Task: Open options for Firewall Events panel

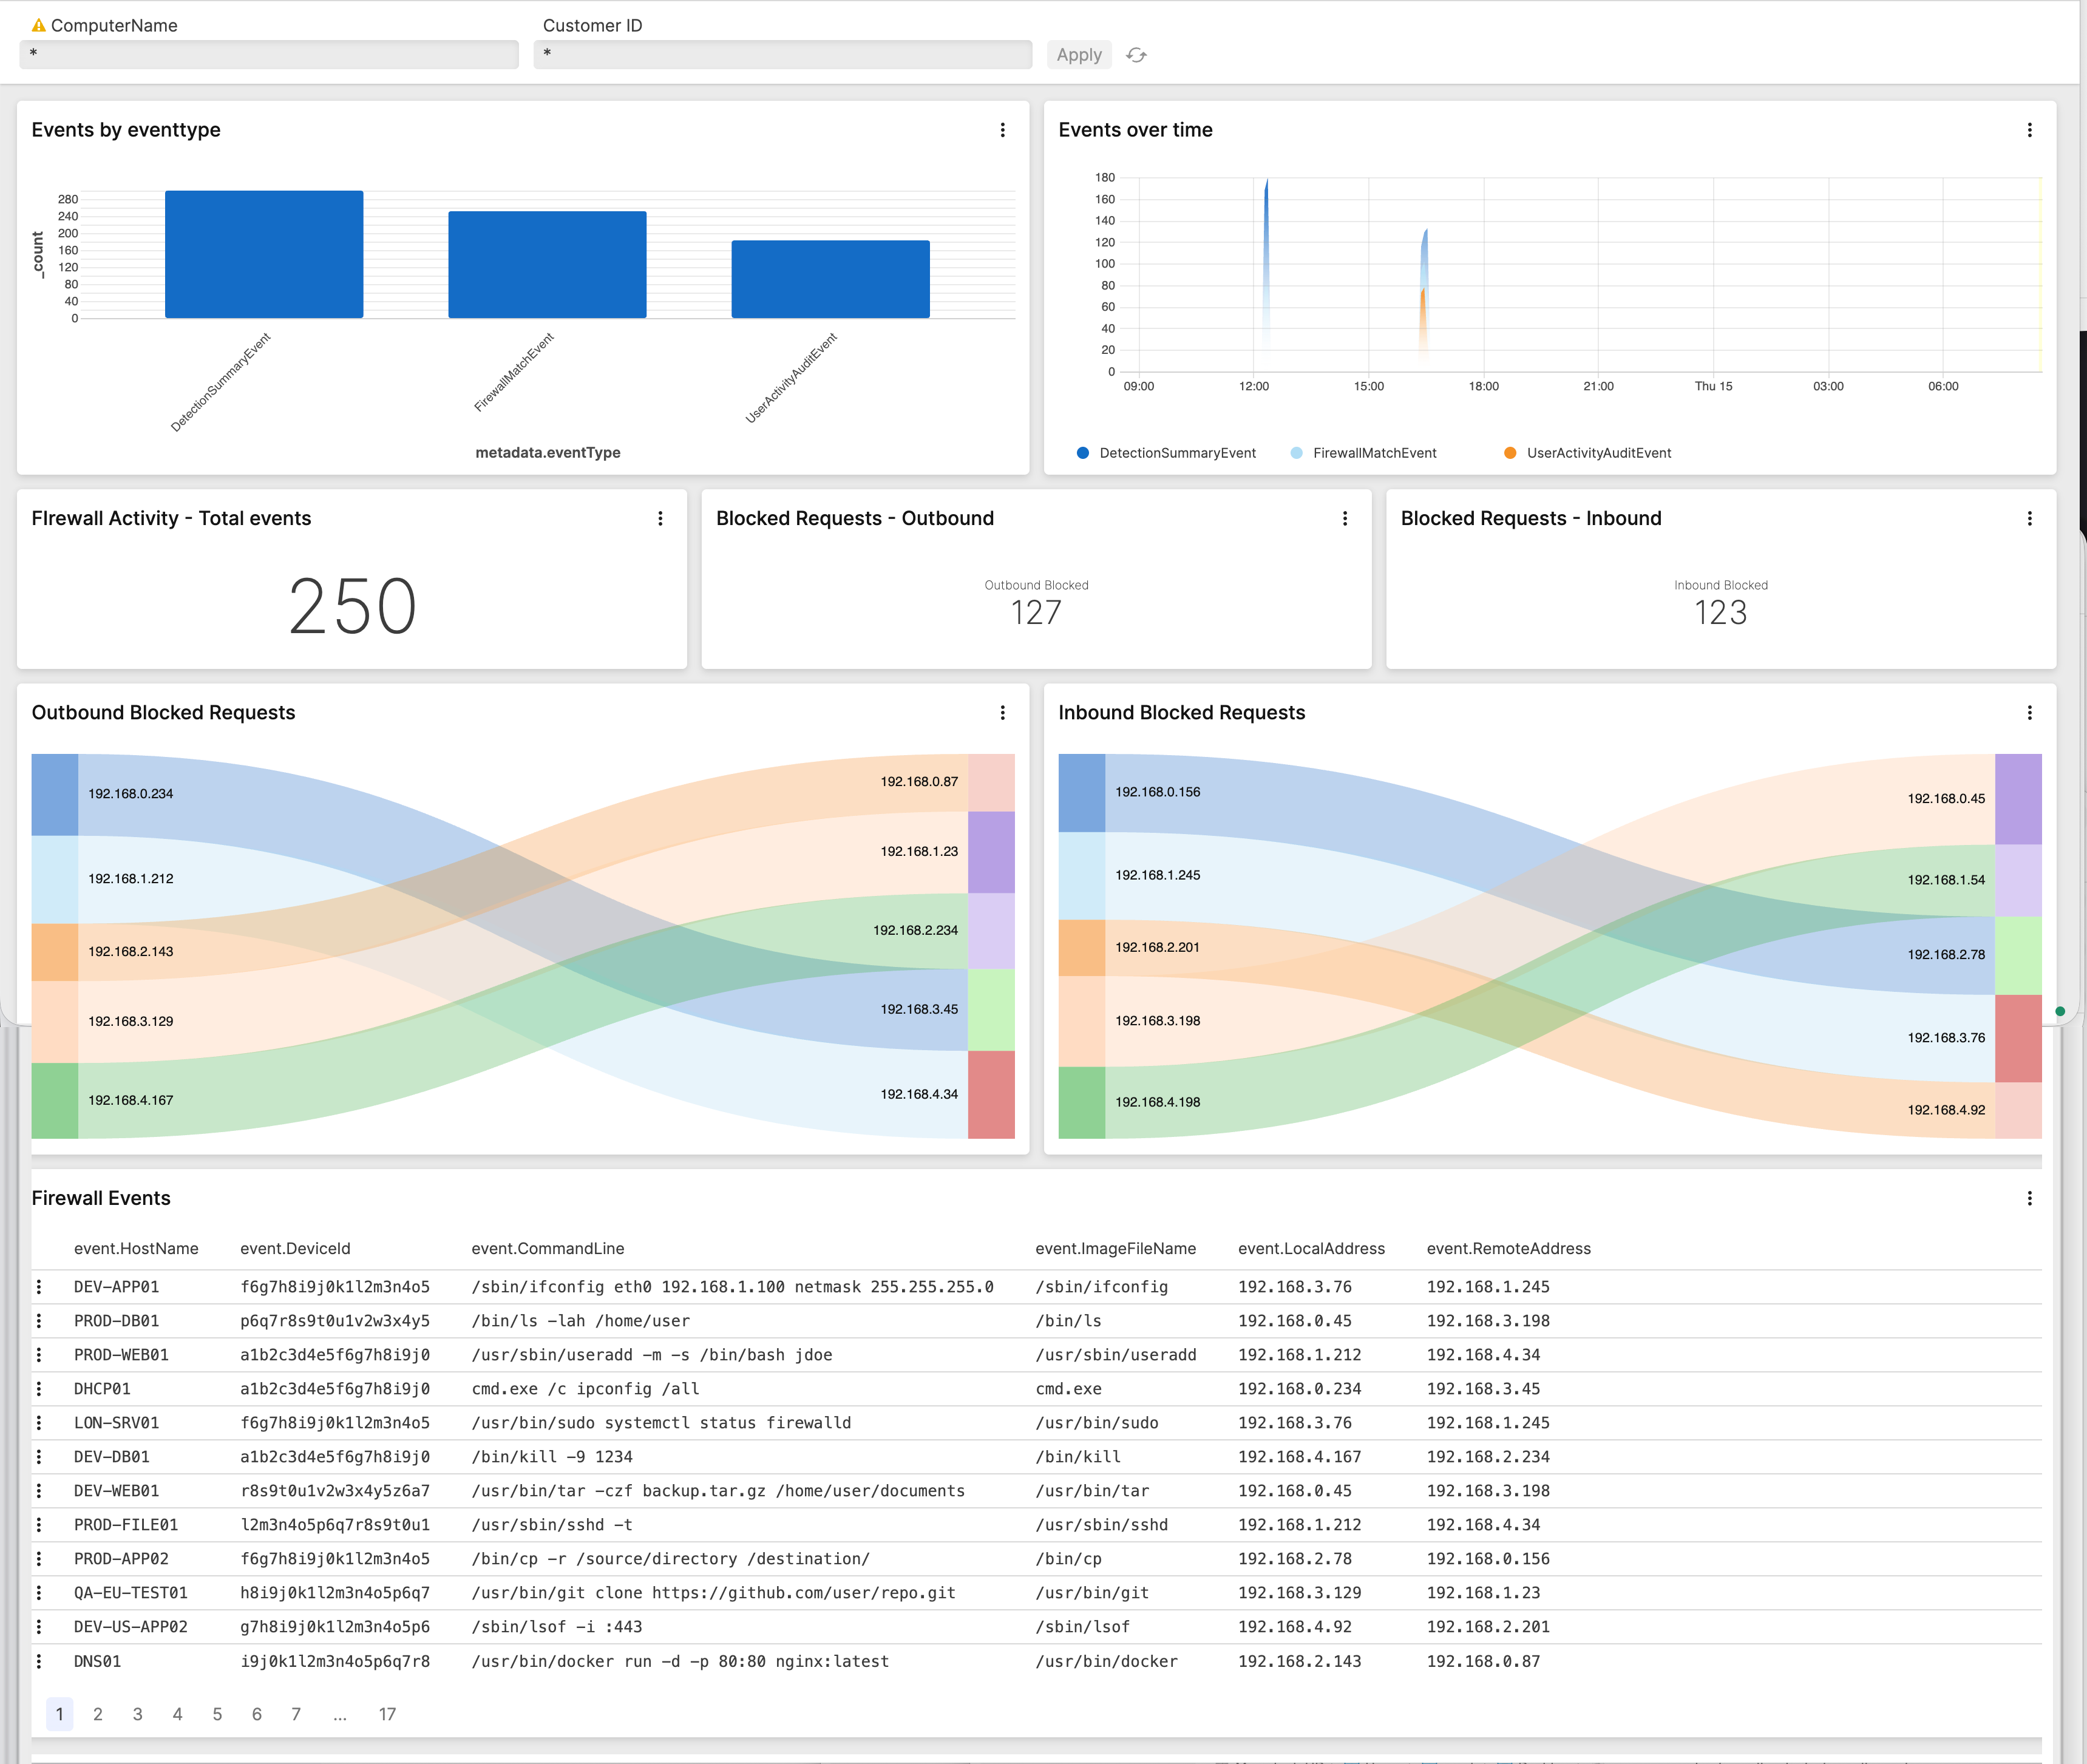Action: click(x=2030, y=1197)
